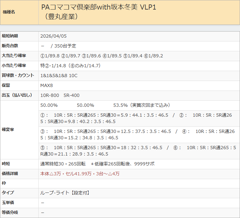Click the type value ループ-ライト【設定付】
The image size is (240, 218).
point(65,193)
